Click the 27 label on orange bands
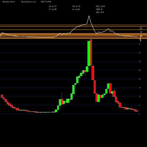The width and height of the screenshot is (147, 147). 141,27
